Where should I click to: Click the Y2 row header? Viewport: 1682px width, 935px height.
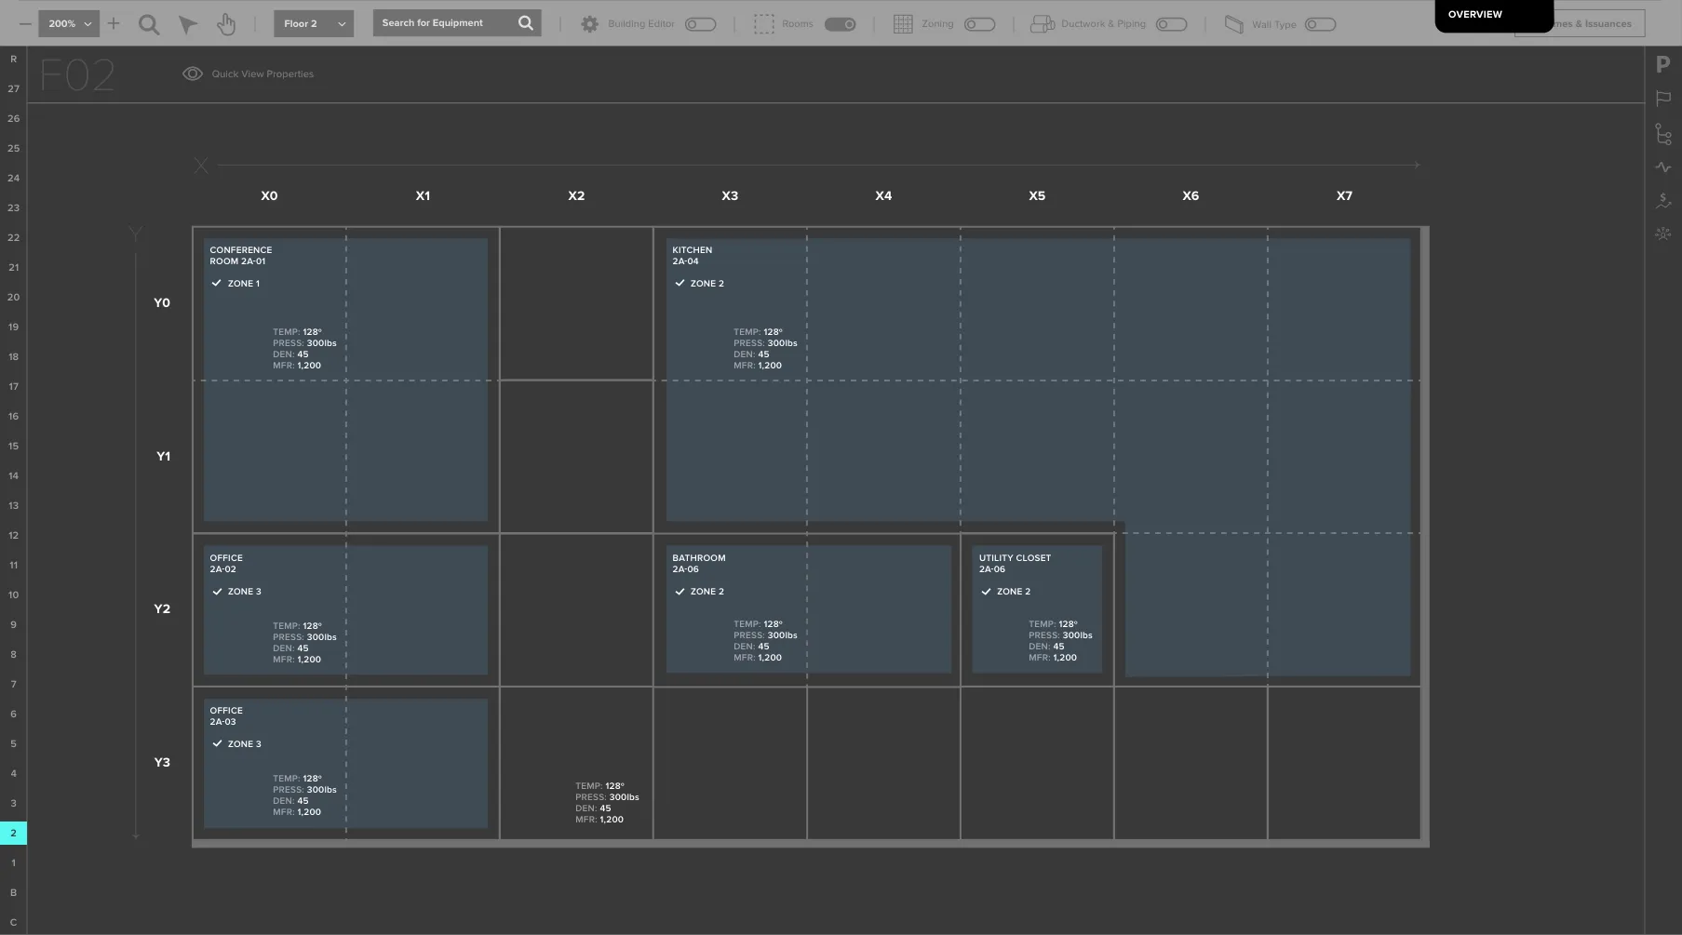(x=162, y=608)
